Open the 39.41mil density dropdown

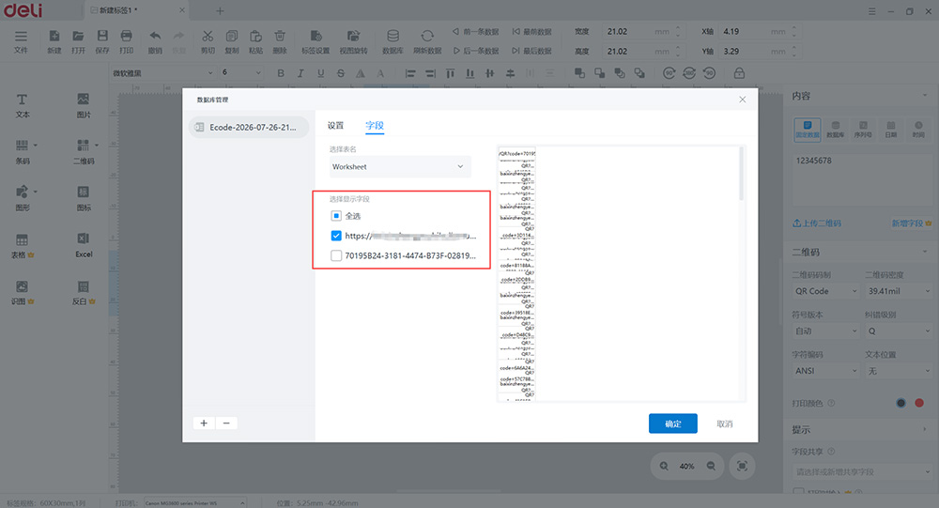click(x=899, y=291)
